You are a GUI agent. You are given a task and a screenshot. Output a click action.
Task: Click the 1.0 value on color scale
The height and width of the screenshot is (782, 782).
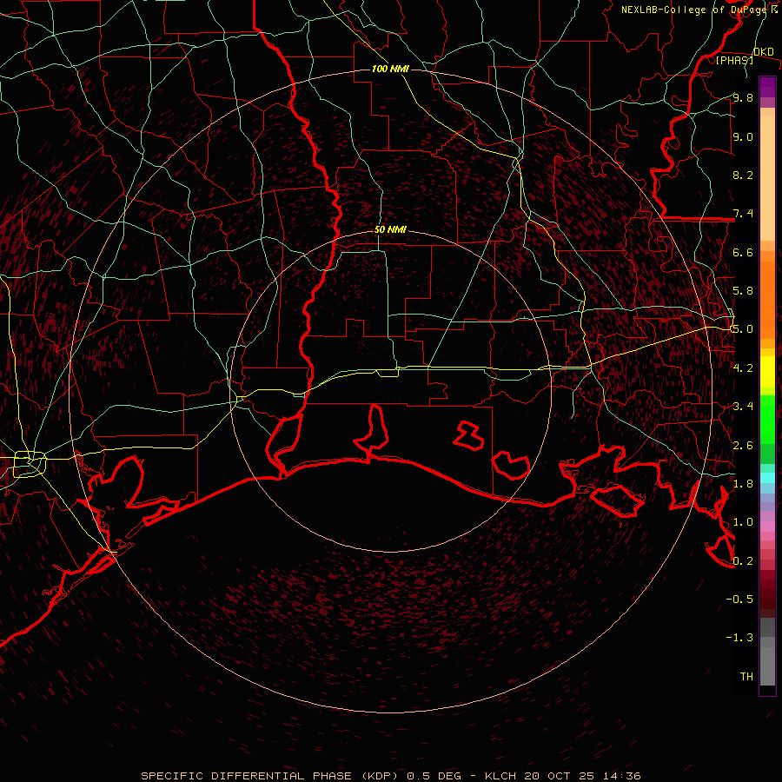click(x=743, y=522)
